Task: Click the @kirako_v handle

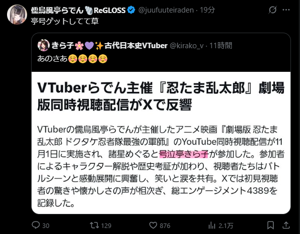Action: pyautogui.click(x=187, y=46)
